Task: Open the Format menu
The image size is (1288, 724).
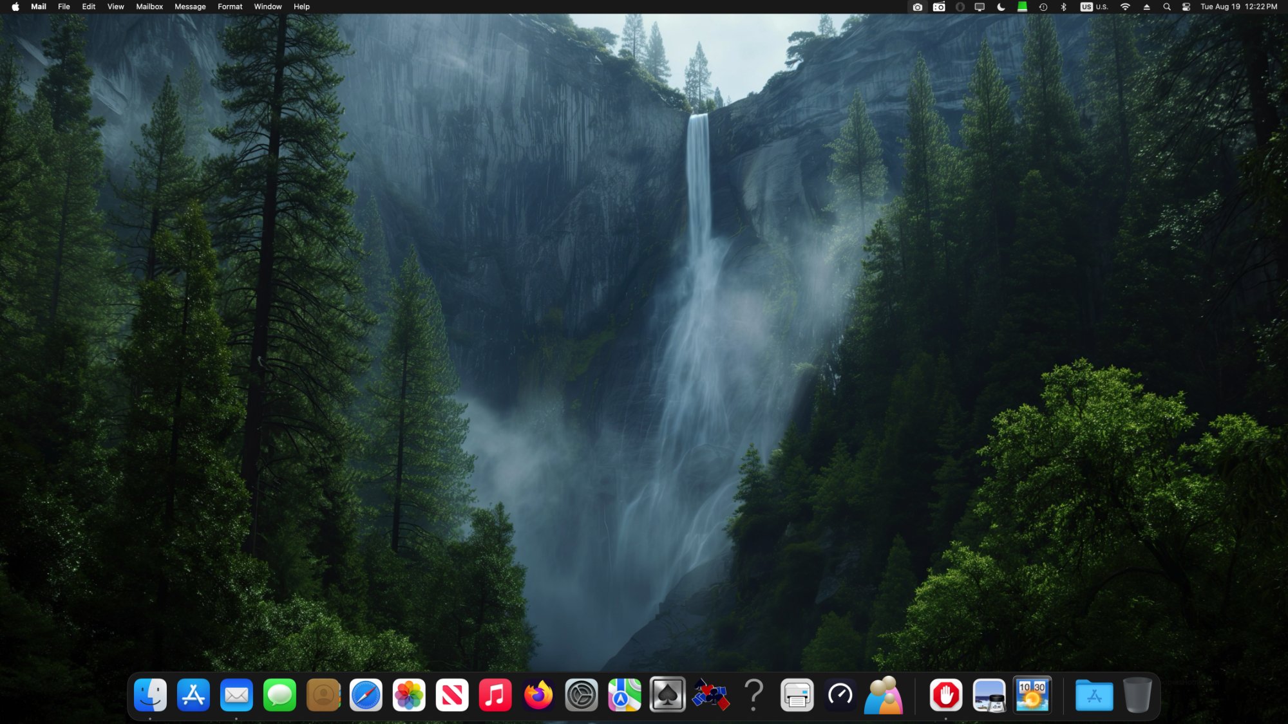Action: (230, 7)
